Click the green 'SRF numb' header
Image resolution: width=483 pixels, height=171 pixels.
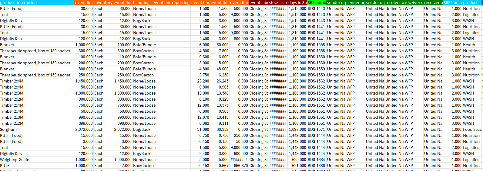click(x=317, y=2)
